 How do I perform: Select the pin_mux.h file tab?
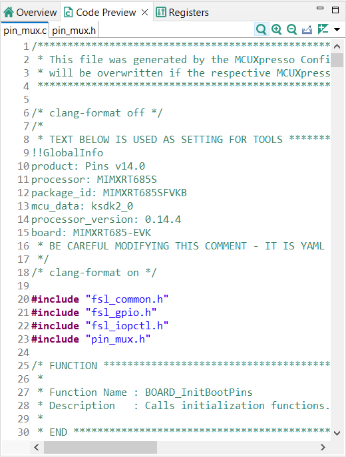click(x=74, y=31)
